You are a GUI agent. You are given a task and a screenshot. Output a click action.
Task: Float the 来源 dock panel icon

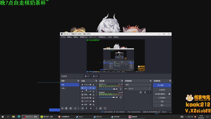[x=96, y=81]
